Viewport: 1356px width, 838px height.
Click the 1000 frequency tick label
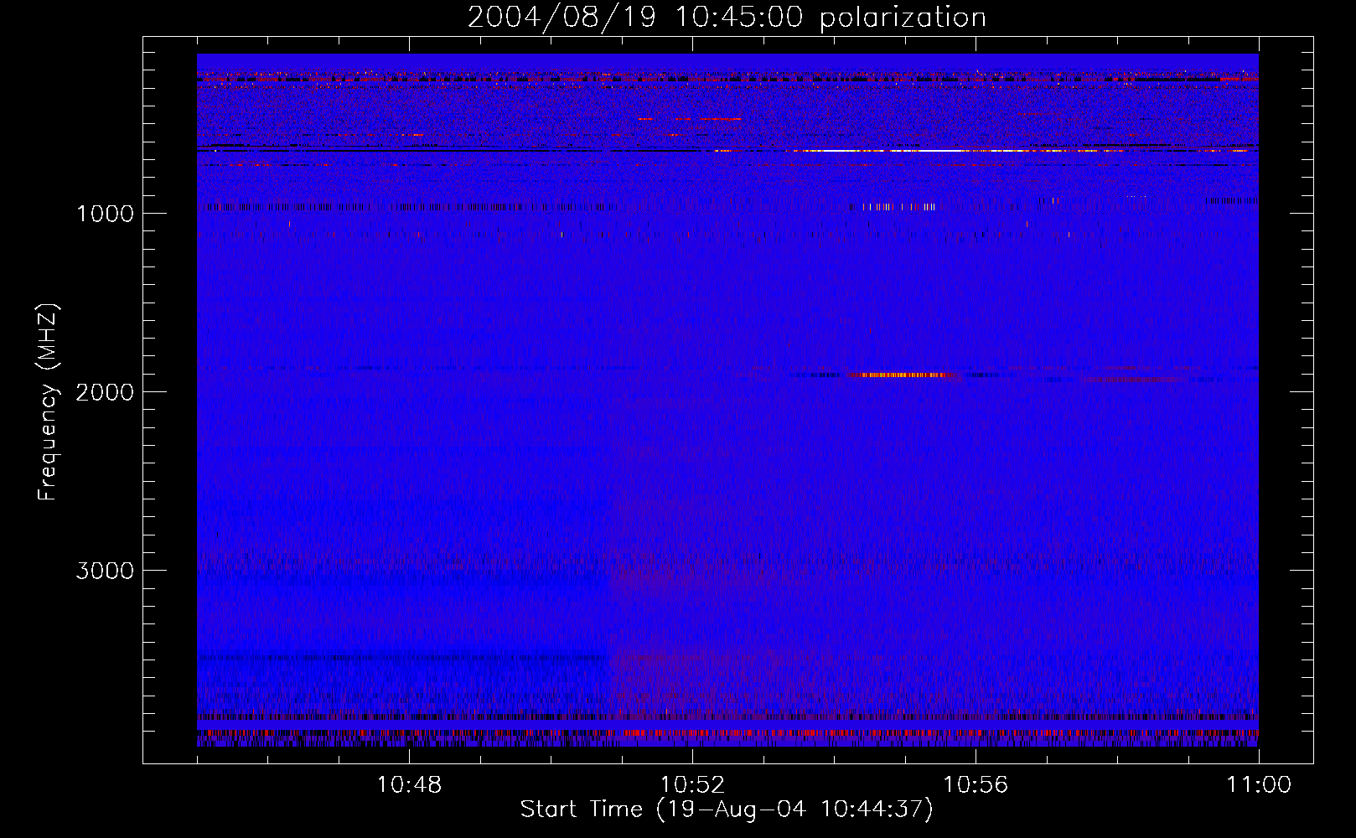[x=105, y=214]
